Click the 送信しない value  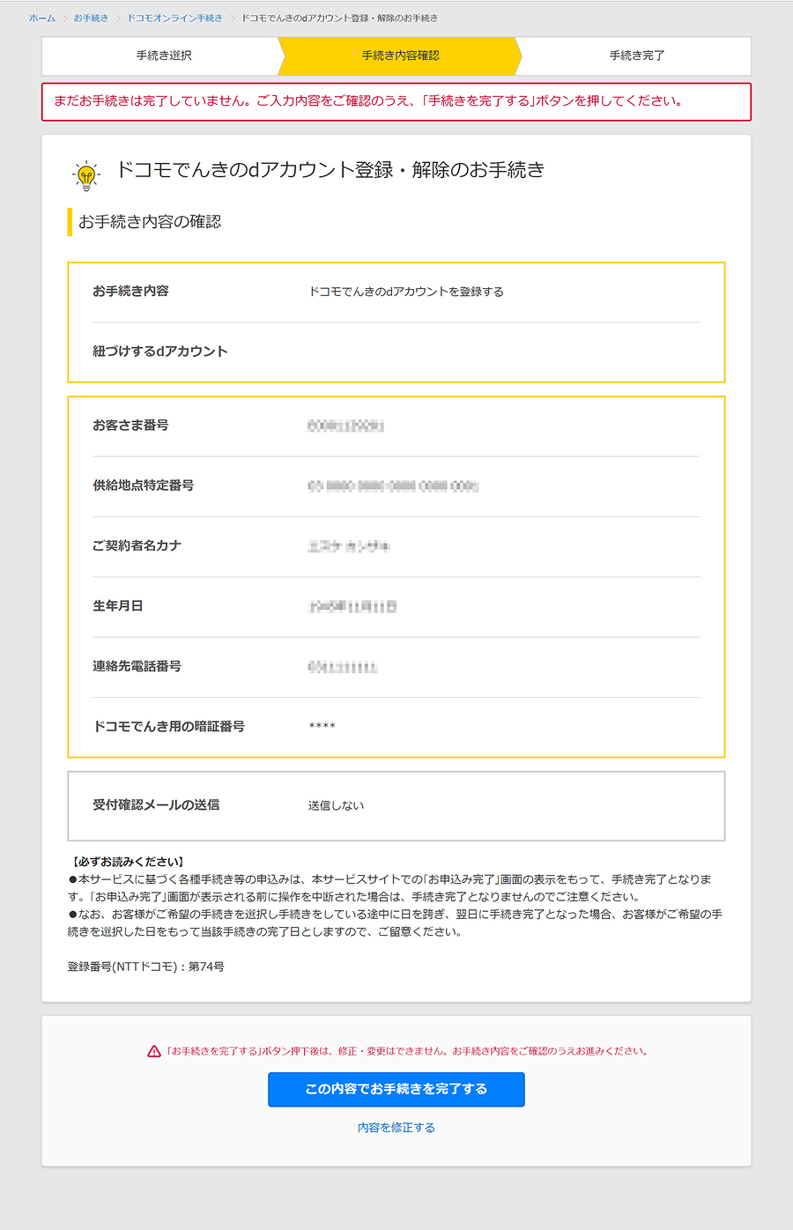(336, 805)
